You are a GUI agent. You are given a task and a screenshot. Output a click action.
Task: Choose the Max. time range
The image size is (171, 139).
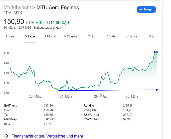[x=152, y=36]
